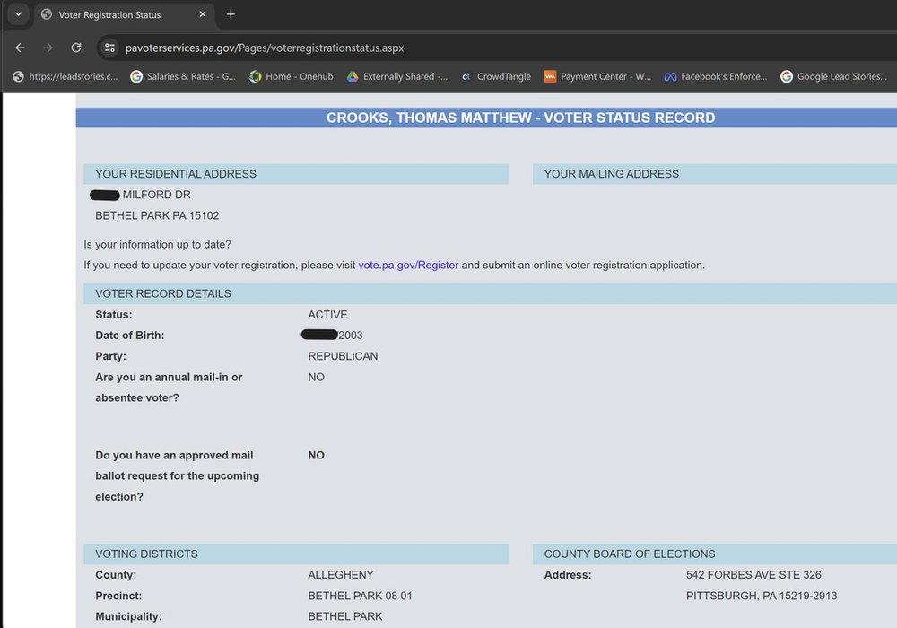Screen dimensions: 897x628
Task: Focus the pavoterservices.pa.gov URL field
Action: [x=265, y=48]
